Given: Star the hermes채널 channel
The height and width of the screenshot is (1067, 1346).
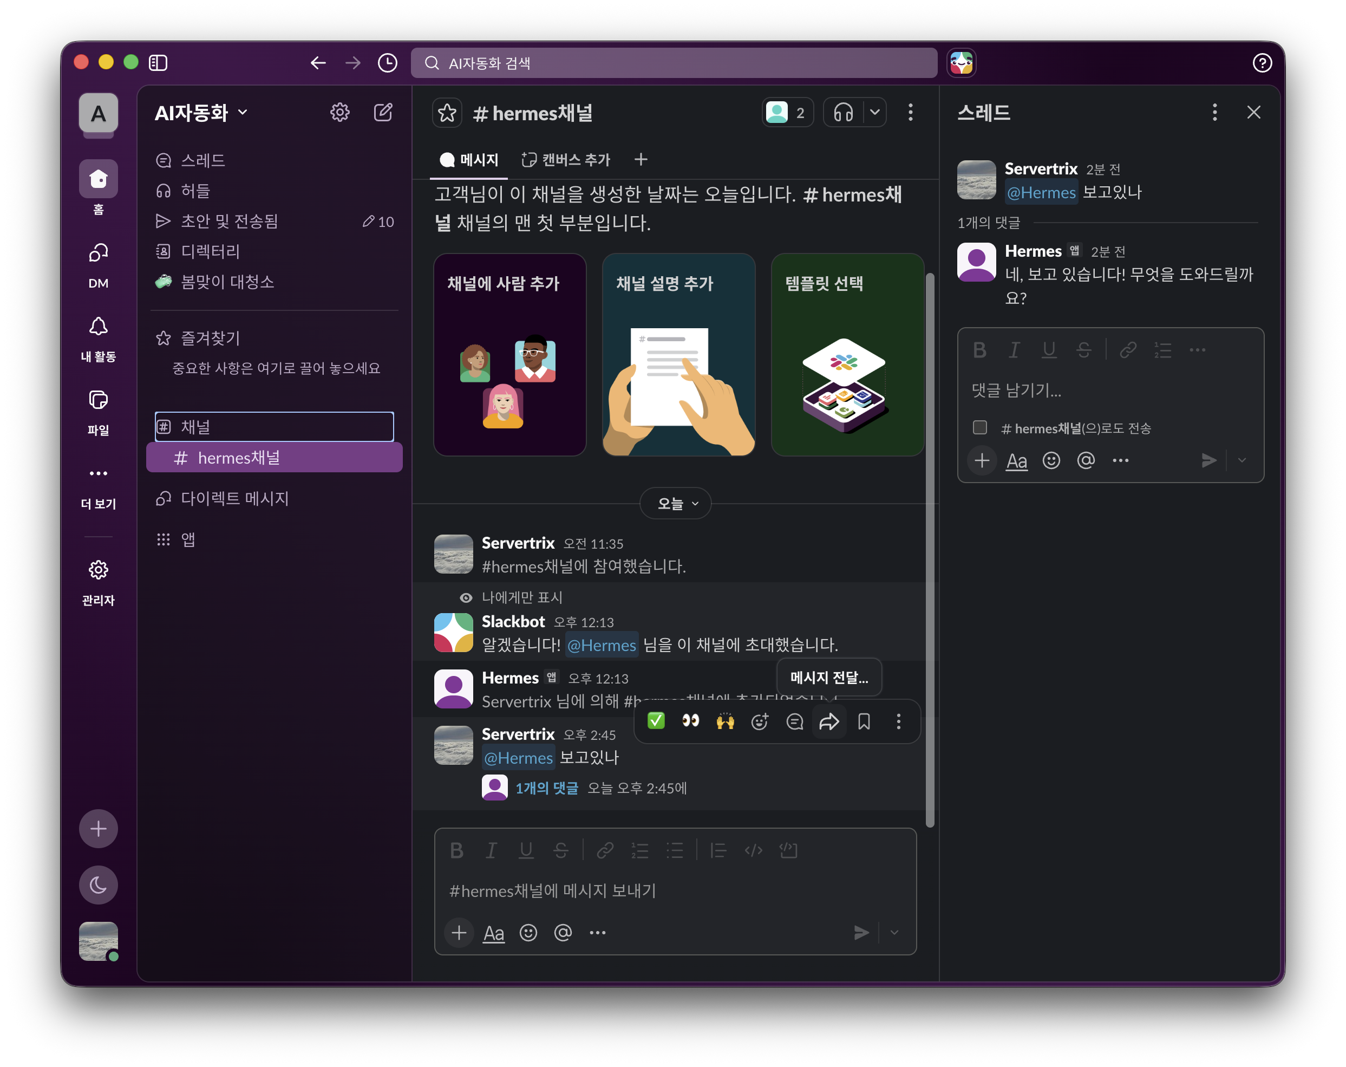Looking at the screenshot, I should (x=448, y=113).
